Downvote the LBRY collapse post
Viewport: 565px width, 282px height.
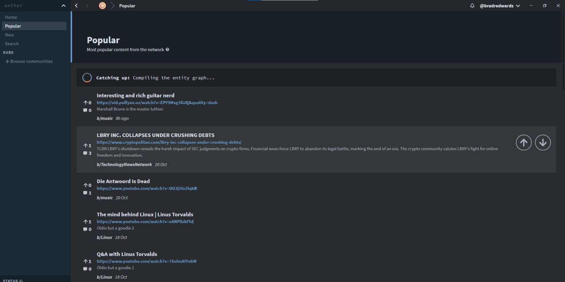(543, 142)
